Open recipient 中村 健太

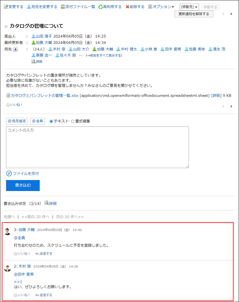click(127, 49)
